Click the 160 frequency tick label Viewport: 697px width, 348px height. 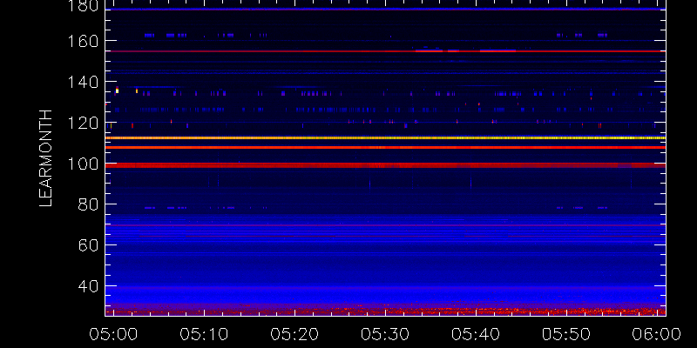[x=85, y=41]
